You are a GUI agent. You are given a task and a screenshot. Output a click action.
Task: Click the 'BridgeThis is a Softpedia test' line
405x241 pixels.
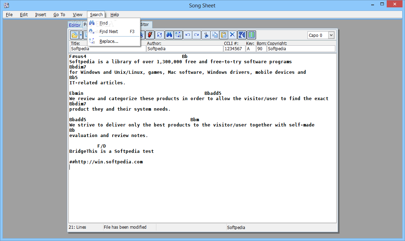(111, 151)
